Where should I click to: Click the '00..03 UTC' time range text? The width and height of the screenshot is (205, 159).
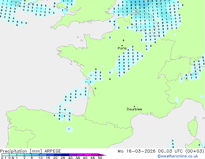click(x=170, y=151)
